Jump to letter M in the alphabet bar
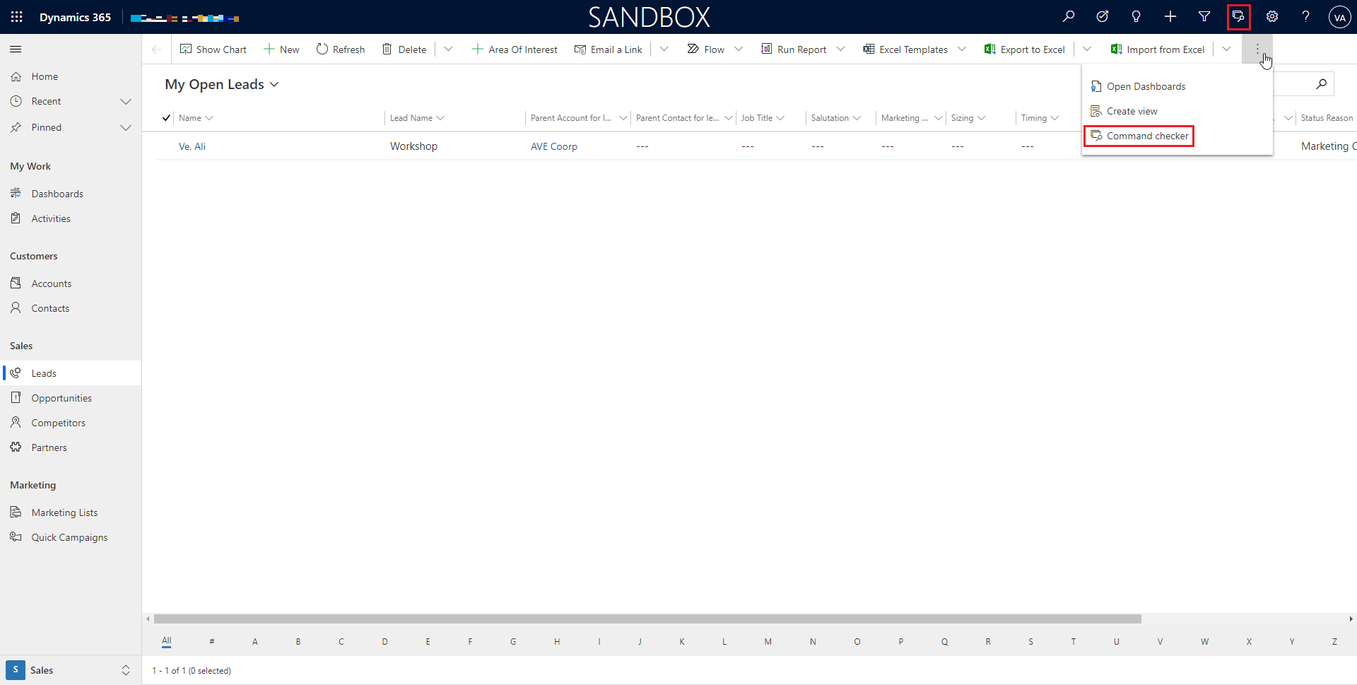This screenshot has height=685, width=1357. click(x=768, y=641)
